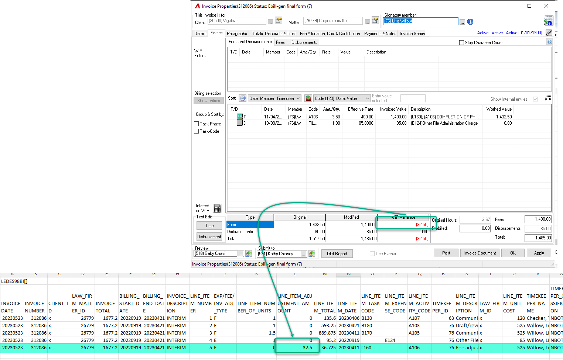563x360 pixels.
Task: Click blue info icon near Signatory member
Action: tap(470, 22)
